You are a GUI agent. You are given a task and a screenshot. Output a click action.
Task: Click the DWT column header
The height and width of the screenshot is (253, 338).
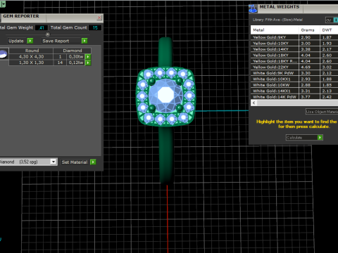click(329, 30)
